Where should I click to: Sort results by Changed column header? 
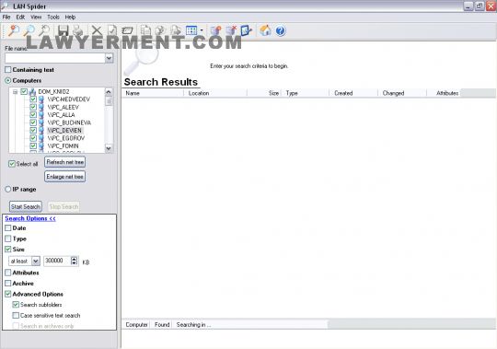click(x=402, y=93)
